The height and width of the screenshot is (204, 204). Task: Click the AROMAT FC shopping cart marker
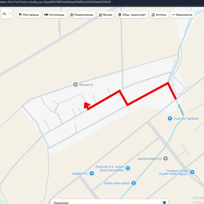pyautogui.click(x=92, y=173)
